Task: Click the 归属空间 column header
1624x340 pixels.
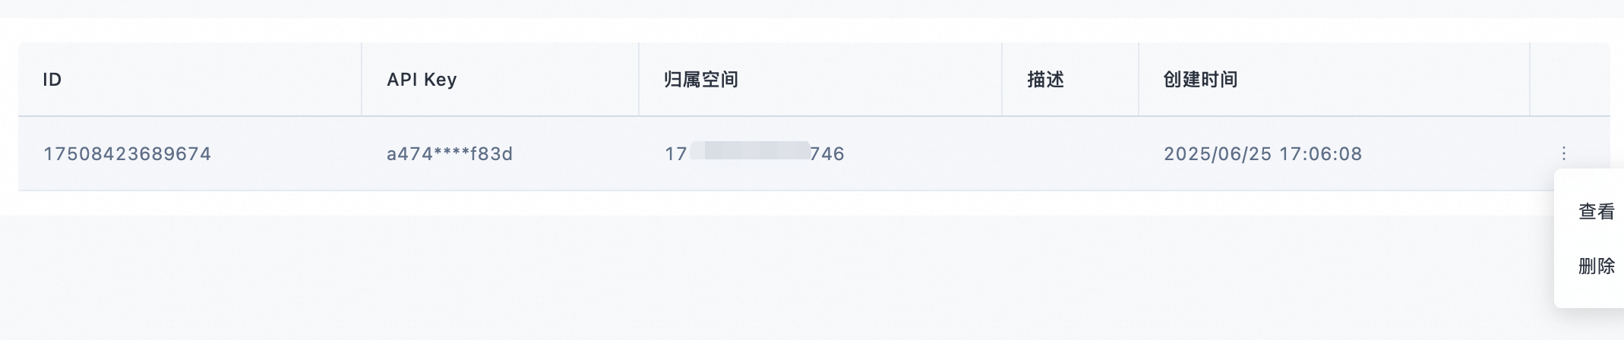Action: [701, 80]
